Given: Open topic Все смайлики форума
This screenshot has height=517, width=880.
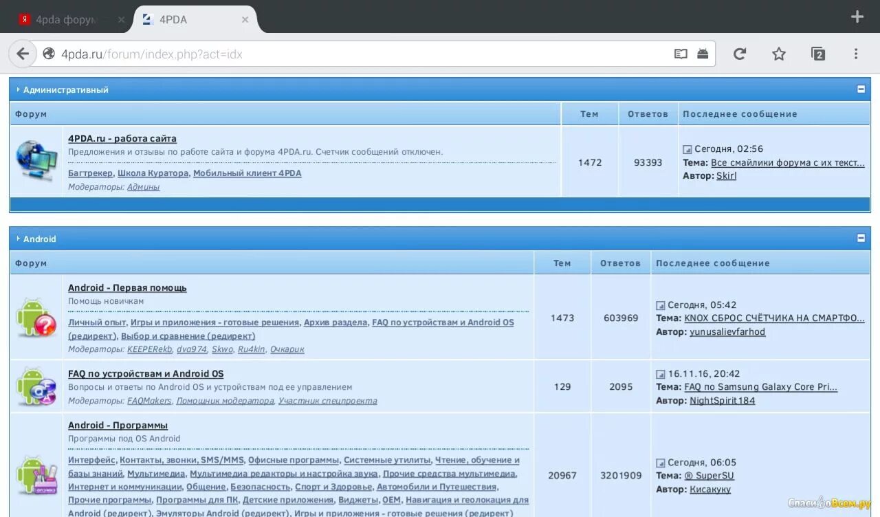Looking at the screenshot, I should tap(788, 163).
